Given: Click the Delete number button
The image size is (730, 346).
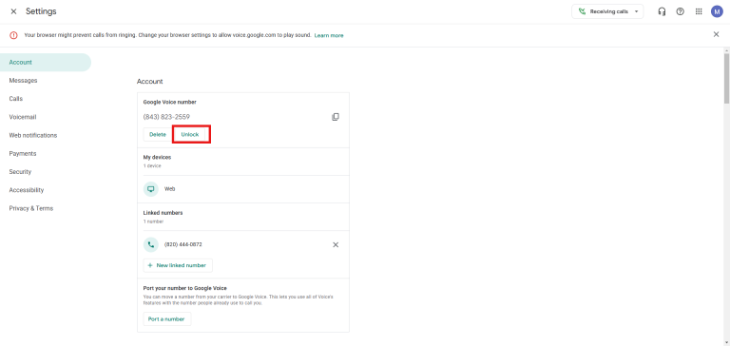Looking at the screenshot, I should [x=158, y=135].
